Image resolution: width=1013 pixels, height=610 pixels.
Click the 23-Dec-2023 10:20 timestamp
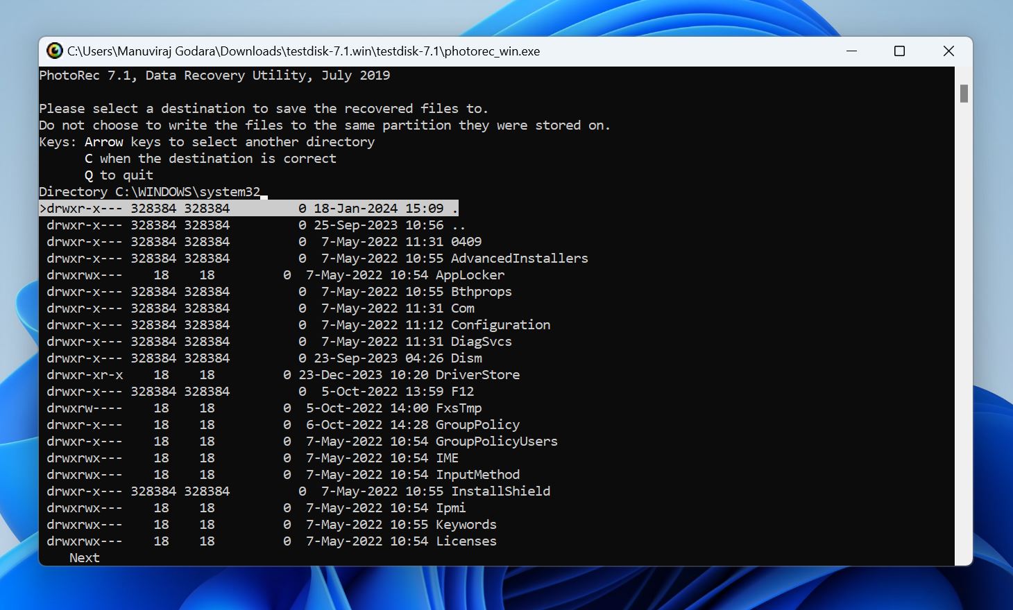(363, 374)
